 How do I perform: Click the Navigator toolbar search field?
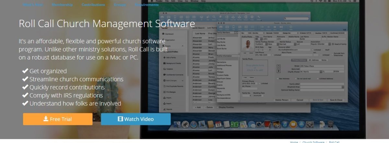296,19
